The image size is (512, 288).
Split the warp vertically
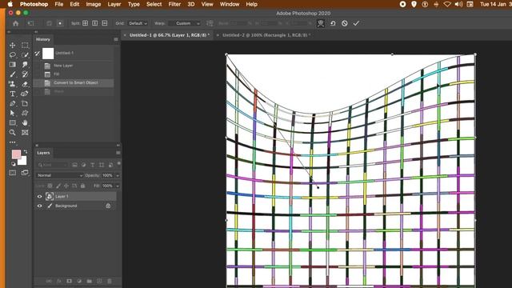(95, 23)
